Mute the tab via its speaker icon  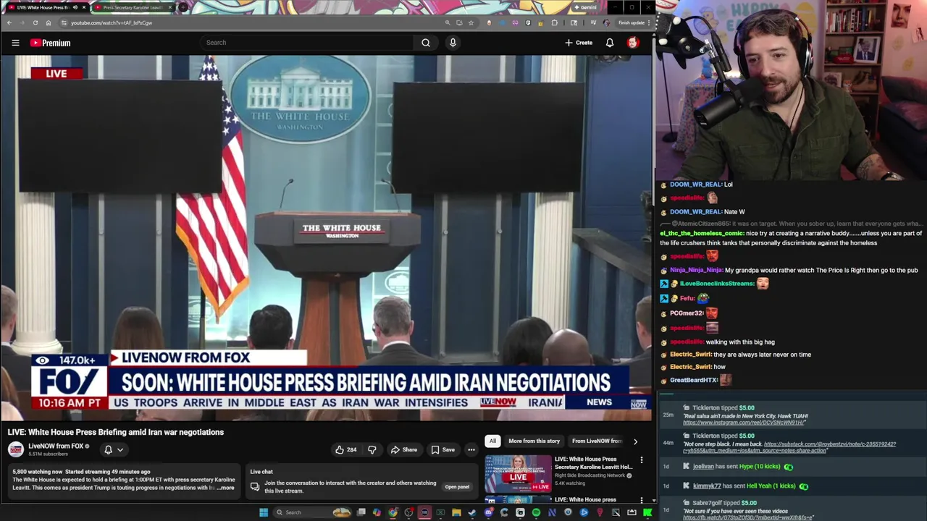[x=75, y=7]
